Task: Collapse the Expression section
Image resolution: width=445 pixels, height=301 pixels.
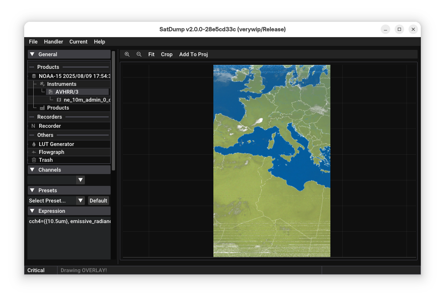Action: (33, 211)
